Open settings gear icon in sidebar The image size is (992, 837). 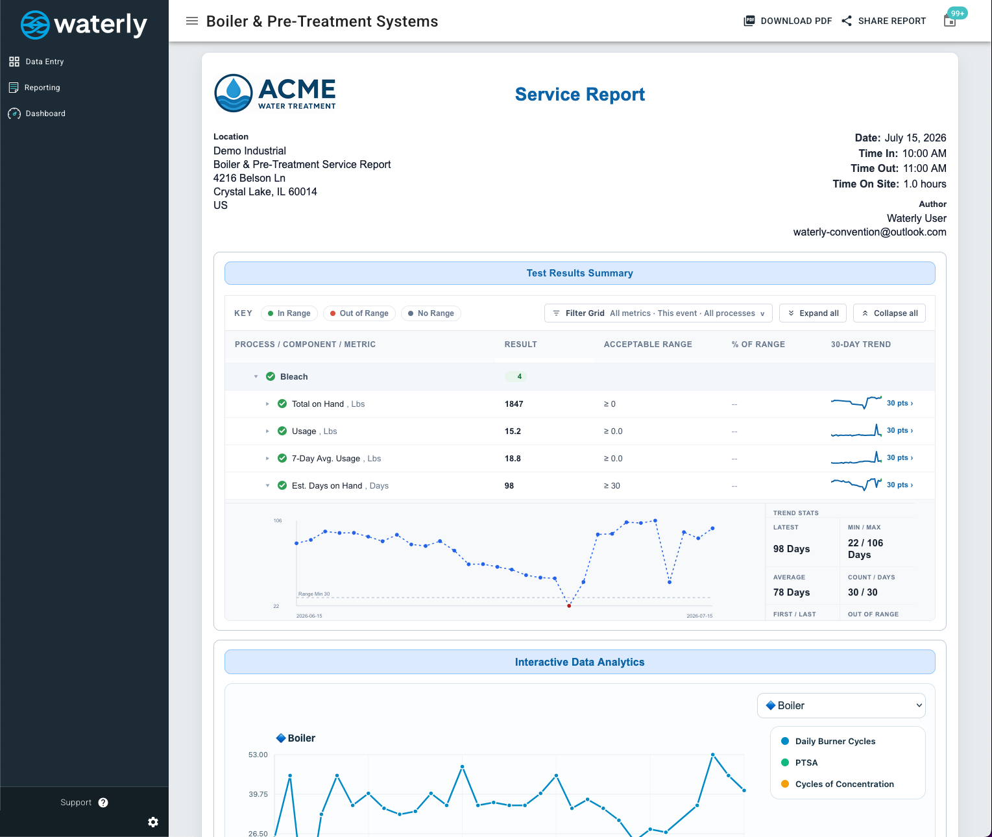coord(153,822)
